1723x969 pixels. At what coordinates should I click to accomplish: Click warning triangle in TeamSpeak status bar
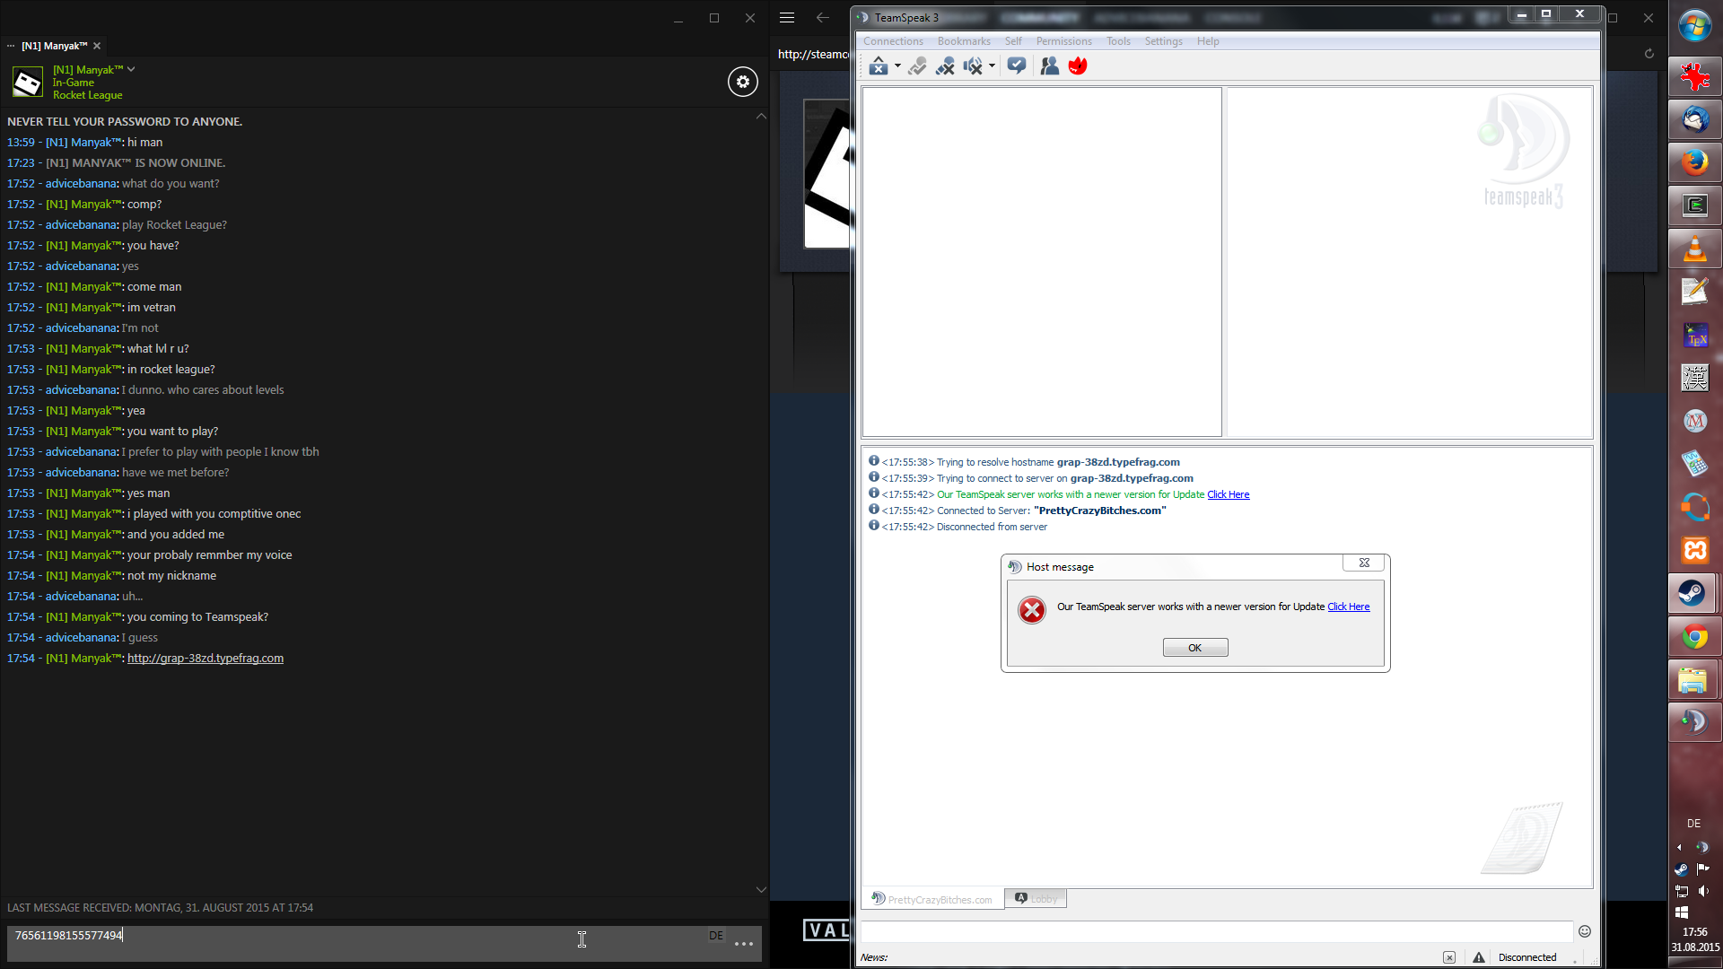tap(1479, 957)
